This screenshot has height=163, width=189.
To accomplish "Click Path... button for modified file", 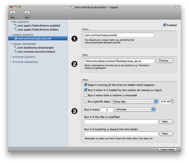I will coord(166,121).
